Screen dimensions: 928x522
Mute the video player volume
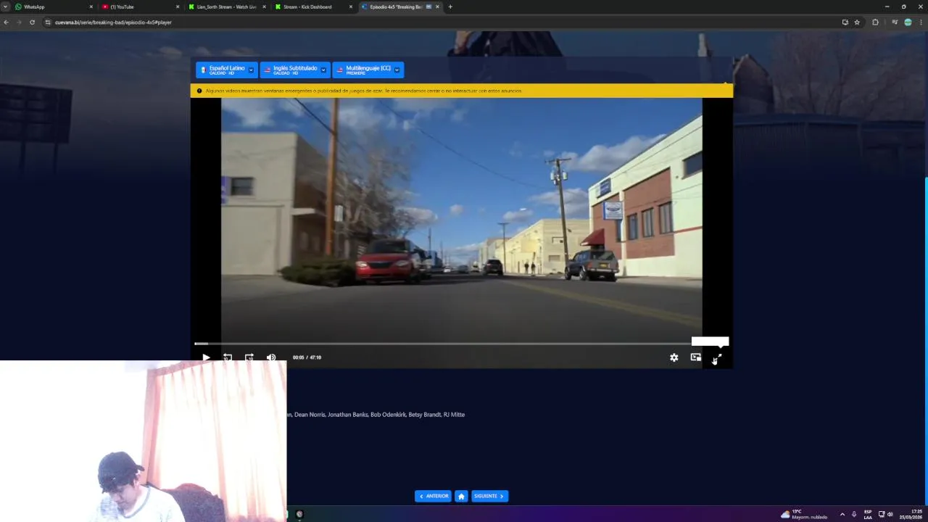[271, 357]
